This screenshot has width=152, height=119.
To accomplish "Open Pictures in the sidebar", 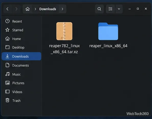I will [x=21, y=83].
